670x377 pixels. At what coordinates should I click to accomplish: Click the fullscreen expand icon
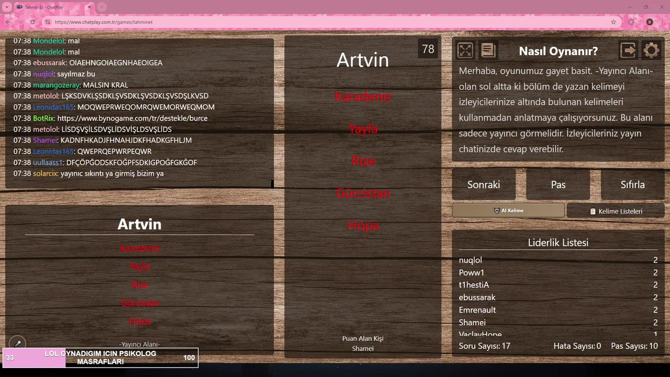pyautogui.click(x=465, y=50)
